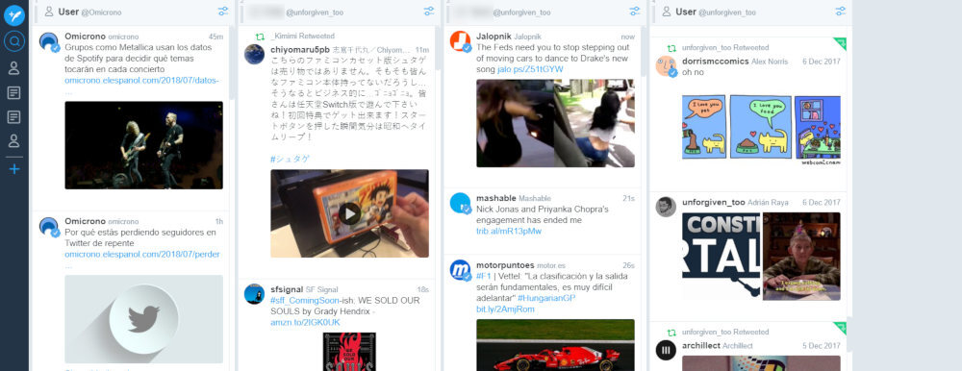
Task: Click the unforgiven_too profile avatar on the 6 Dec tweet
Action: click(666, 207)
